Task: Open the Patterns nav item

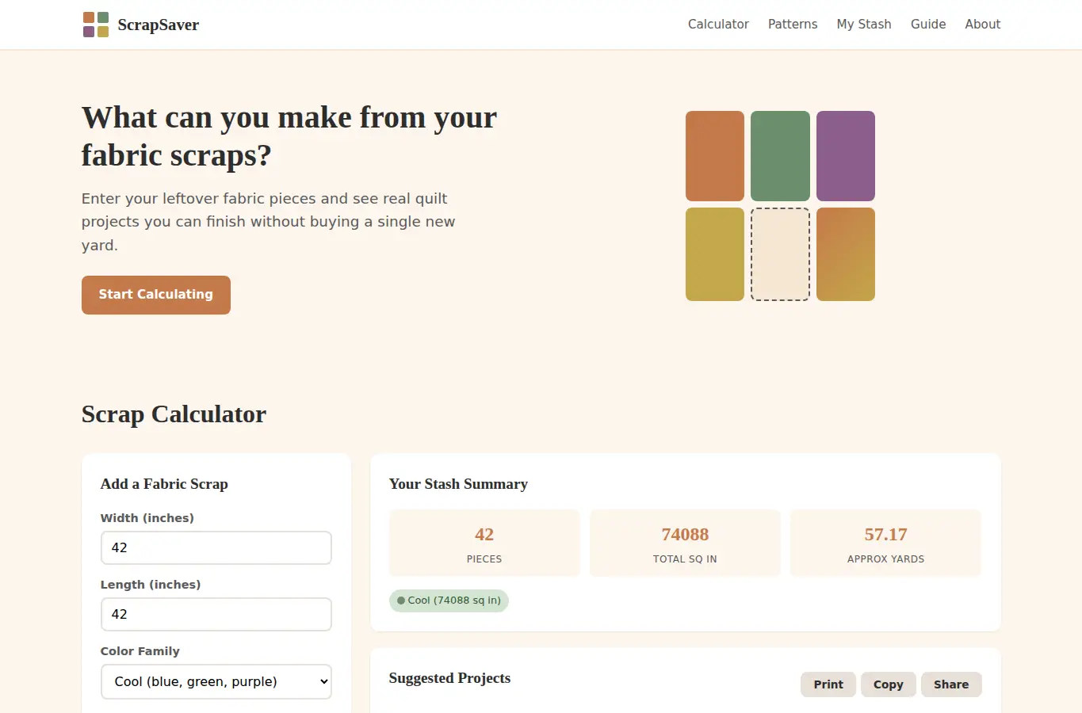Action: (793, 25)
